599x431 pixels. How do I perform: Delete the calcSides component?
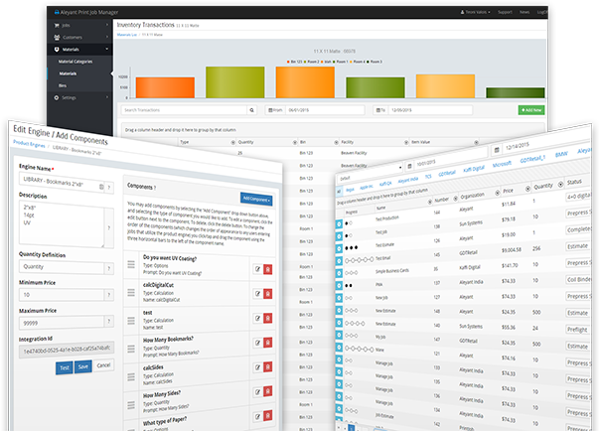[x=268, y=366]
